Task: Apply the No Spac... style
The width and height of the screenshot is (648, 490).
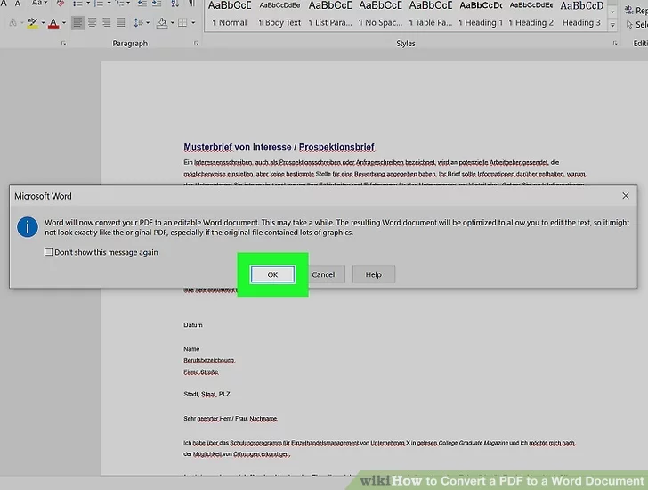Action: point(380,14)
